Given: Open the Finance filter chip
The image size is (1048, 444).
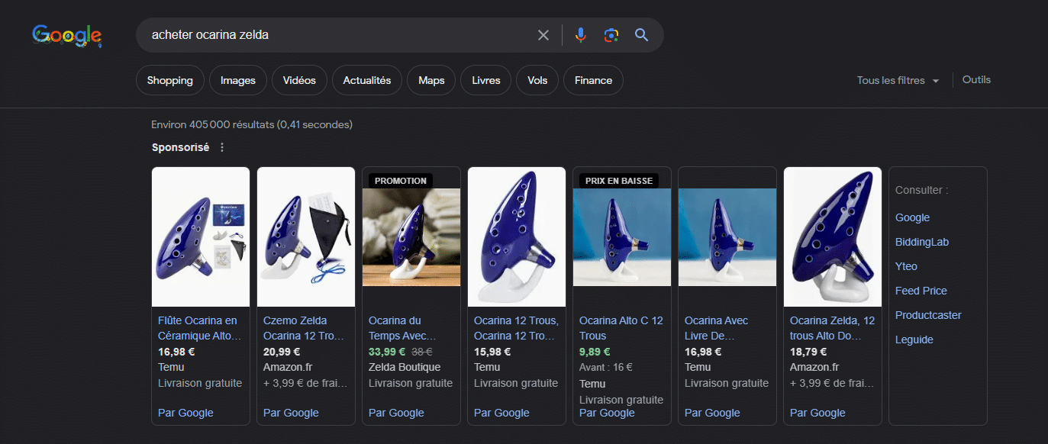Looking at the screenshot, I should [594, 80].
